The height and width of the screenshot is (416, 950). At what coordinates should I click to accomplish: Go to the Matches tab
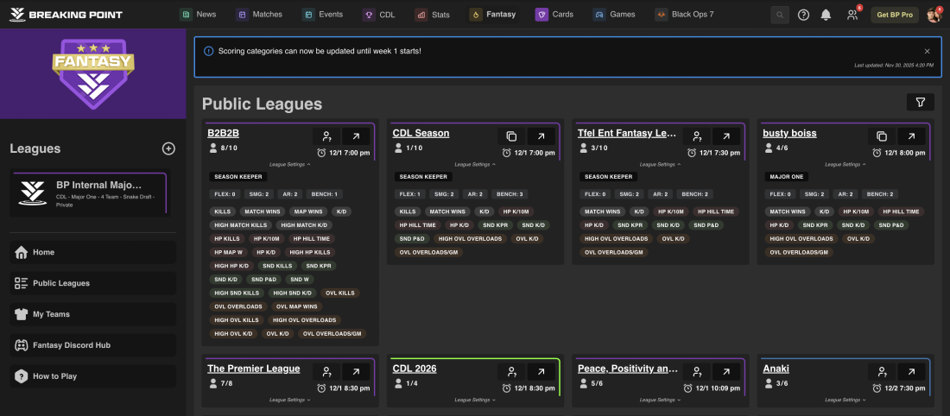coord(263,15)
